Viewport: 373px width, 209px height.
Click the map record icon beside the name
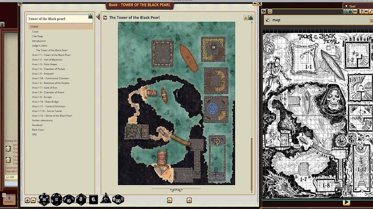[x=268, y=20]
